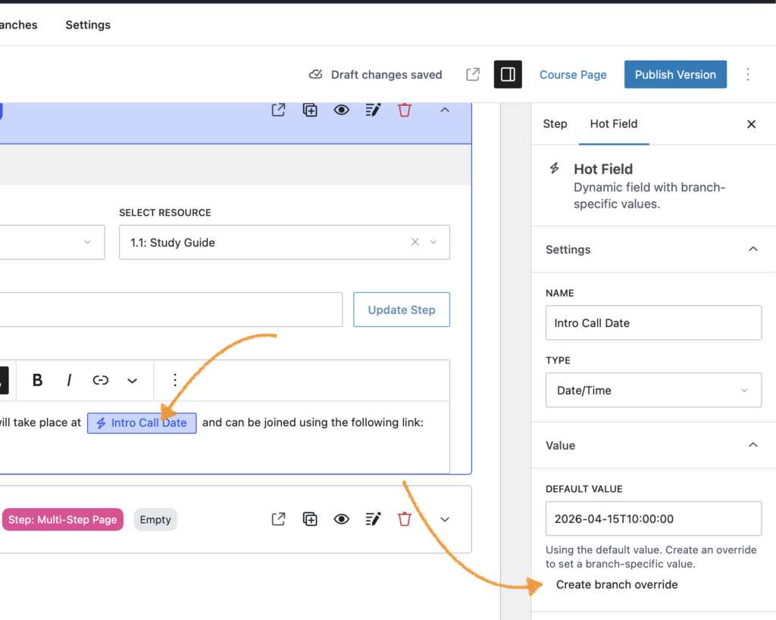Open the more options menu near Publish Version
The width and height of the screenshot is (776, 620).
tap(748, 75)
